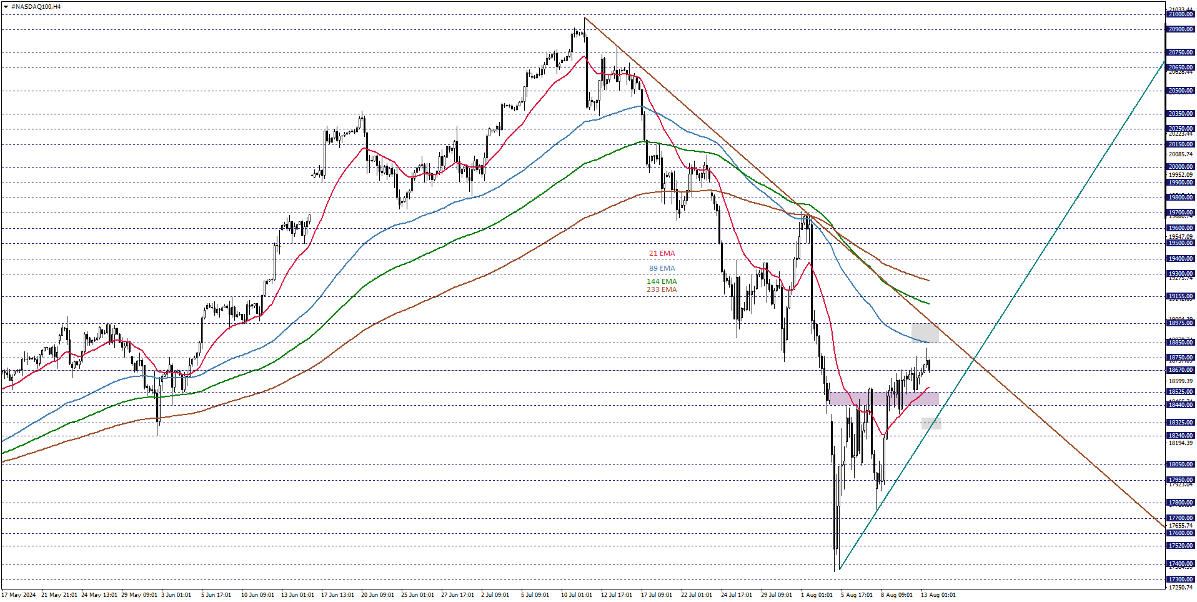Click the 18850.00 price level label
Image resolution: width=1197 pixels, height=602 pixels.
pos(1181,343)
